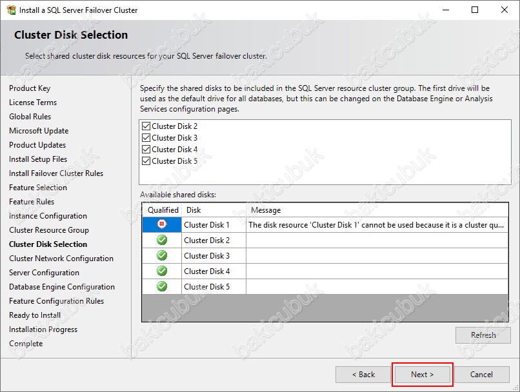The height and width of the screenshot is (392, 520).
Task: Click the Next button
Action: point(423,375)
